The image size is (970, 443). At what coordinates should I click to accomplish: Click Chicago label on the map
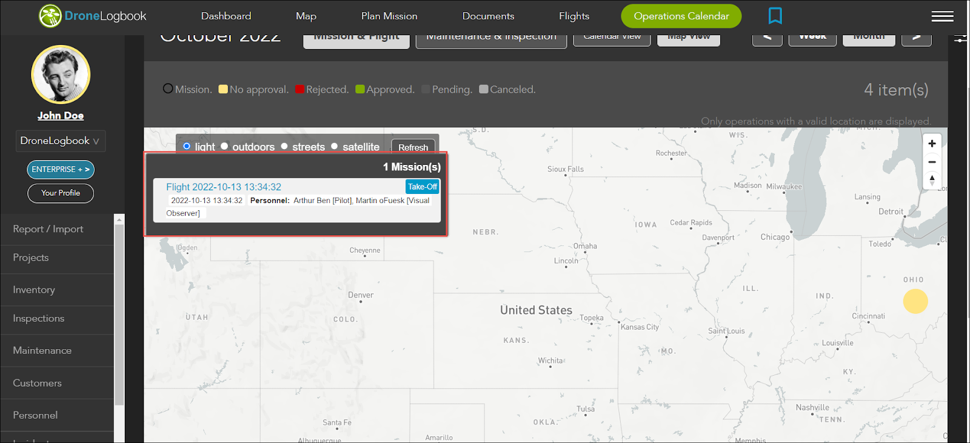coord(775,237)
